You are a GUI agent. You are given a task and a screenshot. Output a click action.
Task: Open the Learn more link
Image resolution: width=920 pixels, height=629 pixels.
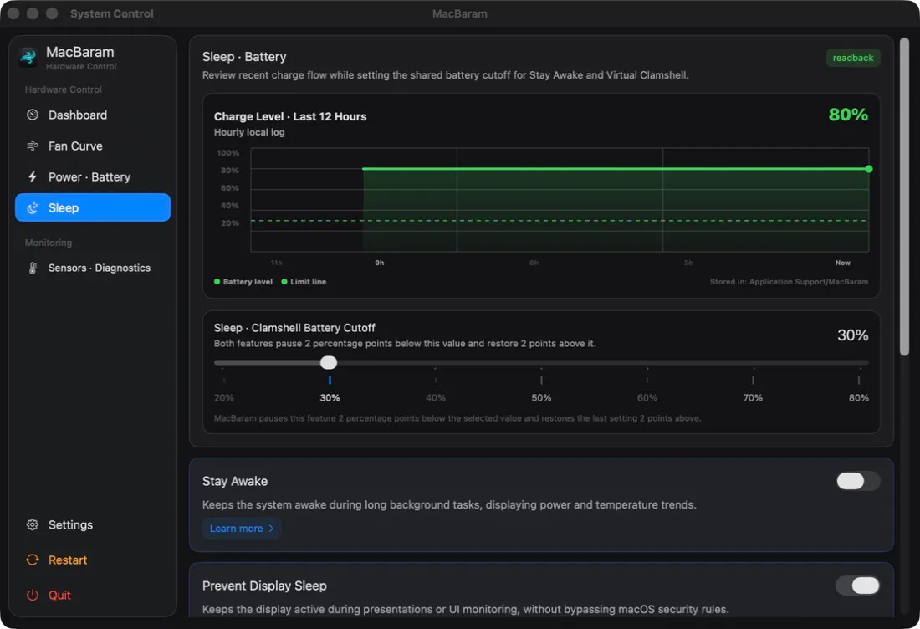[x=242, y=528]
